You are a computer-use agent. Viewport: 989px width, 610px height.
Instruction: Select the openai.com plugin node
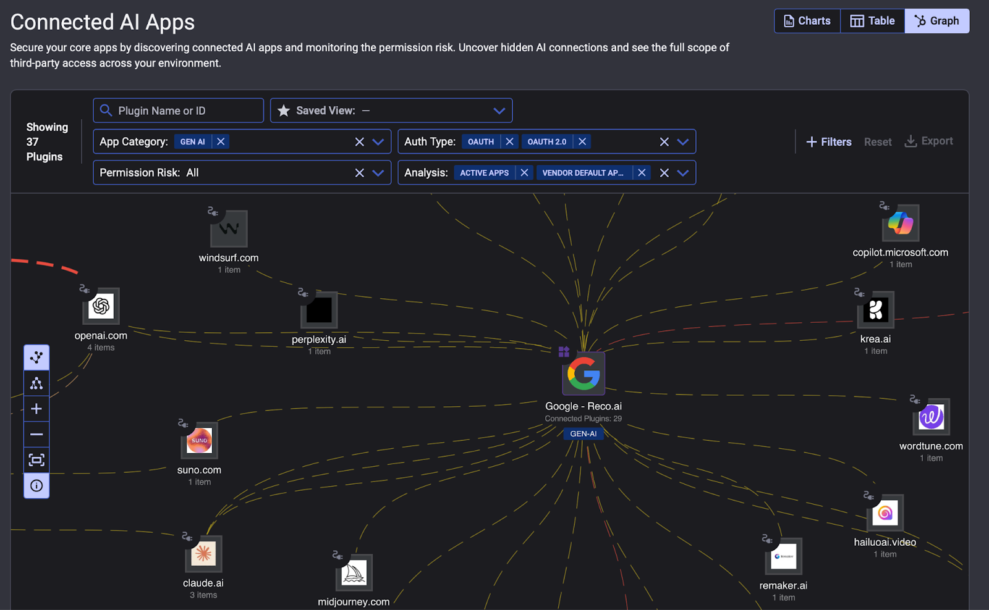(x=101, y=306)
